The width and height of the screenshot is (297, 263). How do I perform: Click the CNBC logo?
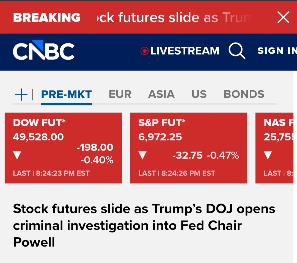click(44, 51)
